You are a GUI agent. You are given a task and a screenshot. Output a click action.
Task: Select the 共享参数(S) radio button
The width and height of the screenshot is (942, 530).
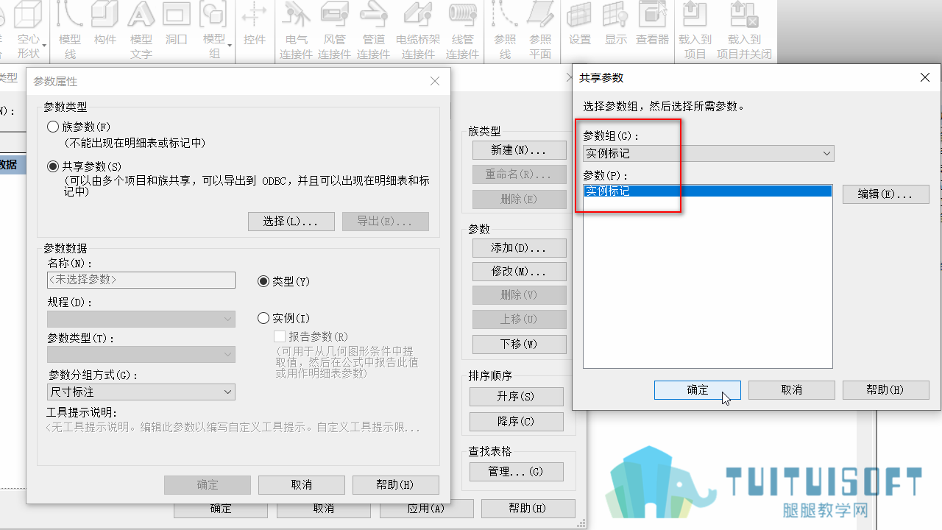(x=53, y=166)
